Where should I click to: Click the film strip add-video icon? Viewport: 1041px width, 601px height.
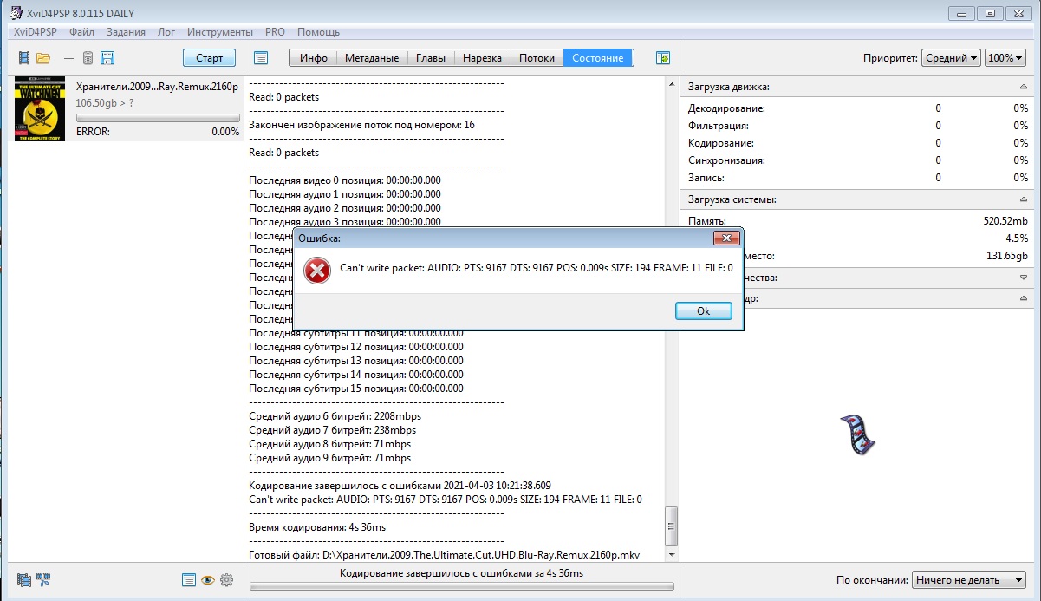23,58
